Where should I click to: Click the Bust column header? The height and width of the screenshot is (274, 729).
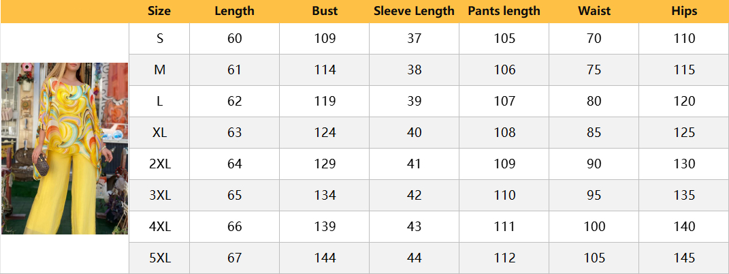pyautogui.click(x=325, y=11)
